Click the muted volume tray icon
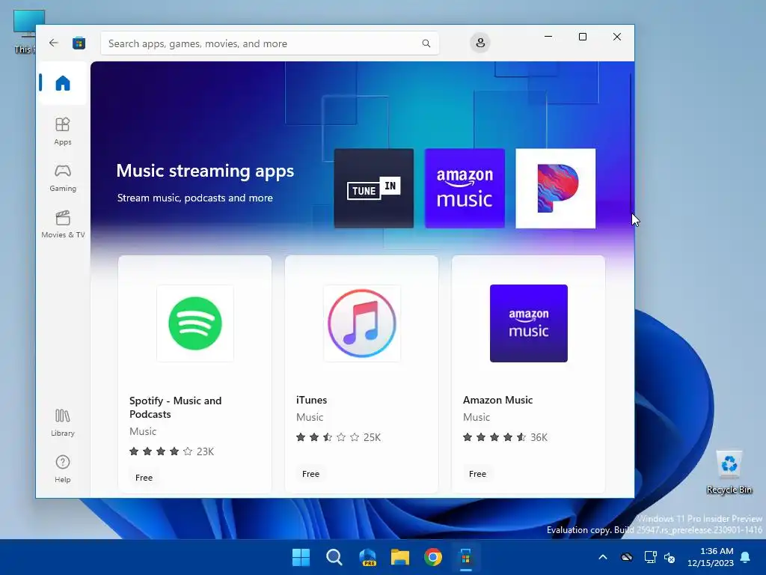The height and width of the screenshot is (575, 766). (670, 557)
